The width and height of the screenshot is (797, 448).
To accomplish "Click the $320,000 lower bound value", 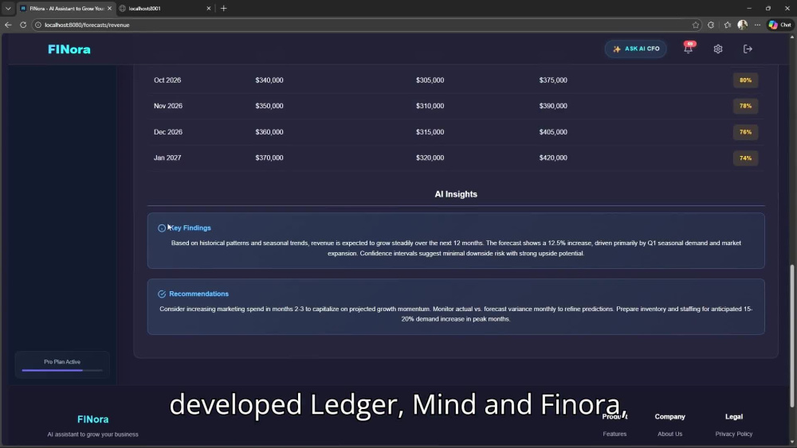I will (430, 158).
